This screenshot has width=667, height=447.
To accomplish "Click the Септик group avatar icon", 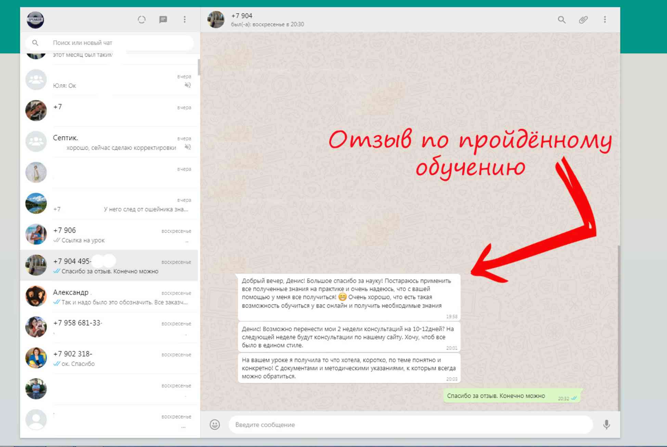I will pos(36,141).
